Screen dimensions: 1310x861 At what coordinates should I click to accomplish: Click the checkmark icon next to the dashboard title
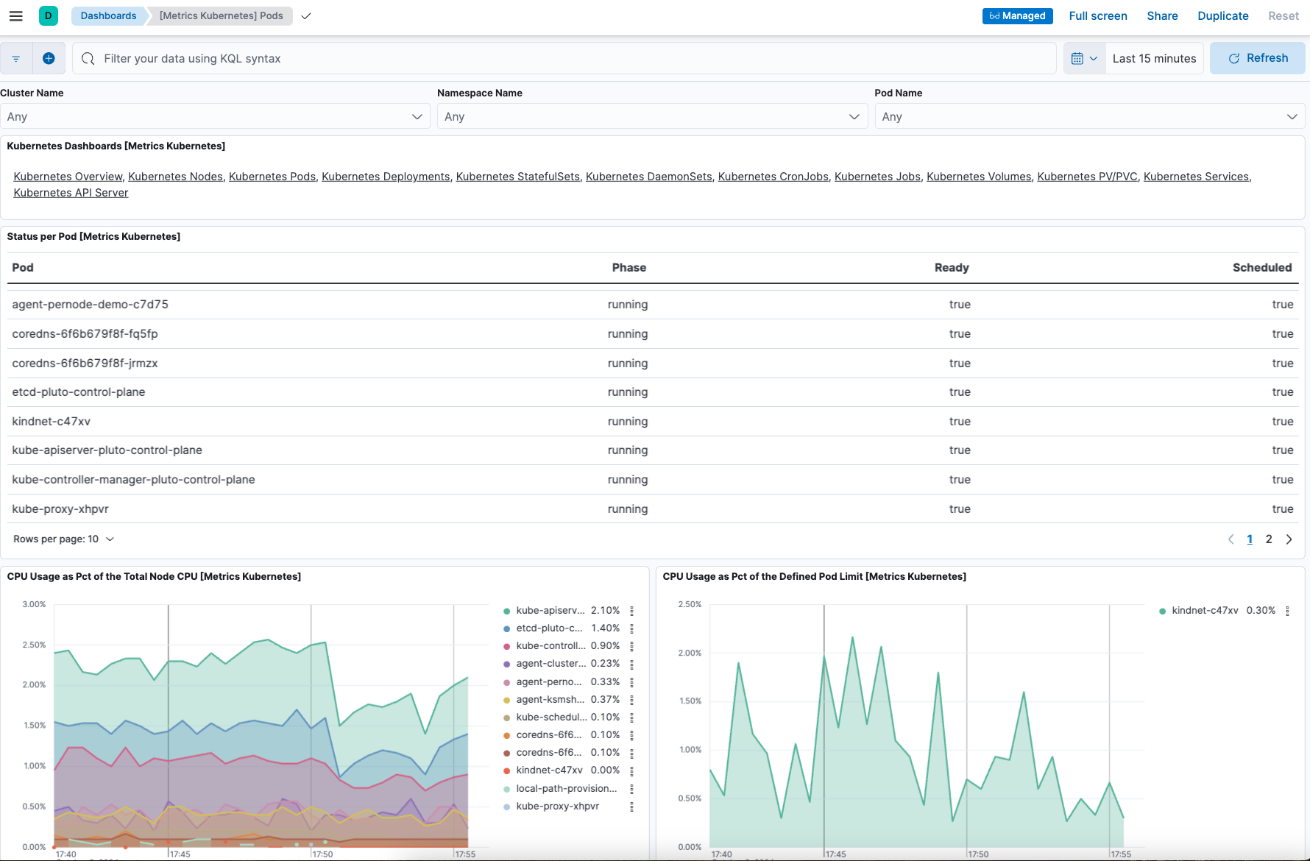[306, 15]
